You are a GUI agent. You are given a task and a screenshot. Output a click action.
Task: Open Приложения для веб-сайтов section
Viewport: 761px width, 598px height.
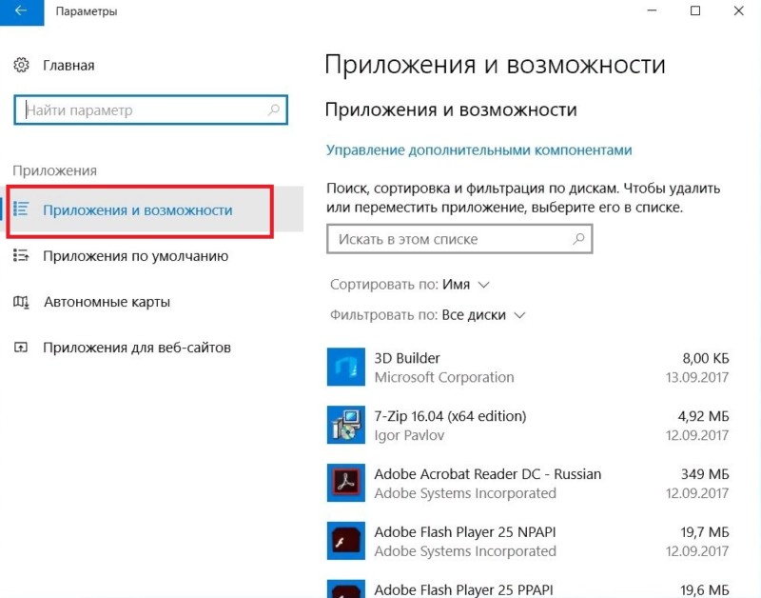click(137, 348)
